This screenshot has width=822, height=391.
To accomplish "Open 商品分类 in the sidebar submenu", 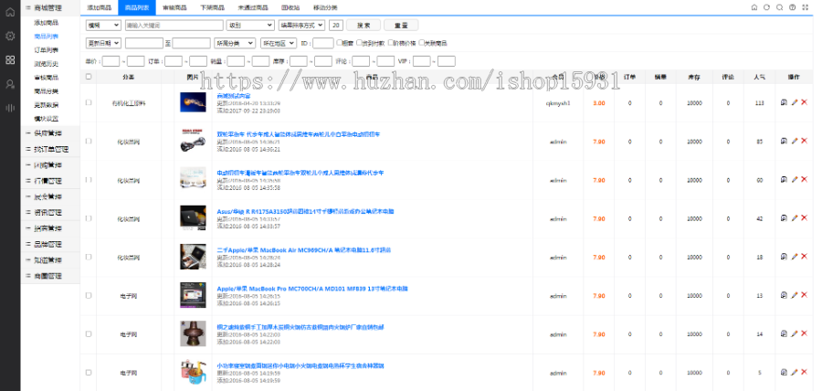I will (x=47, y=91).
